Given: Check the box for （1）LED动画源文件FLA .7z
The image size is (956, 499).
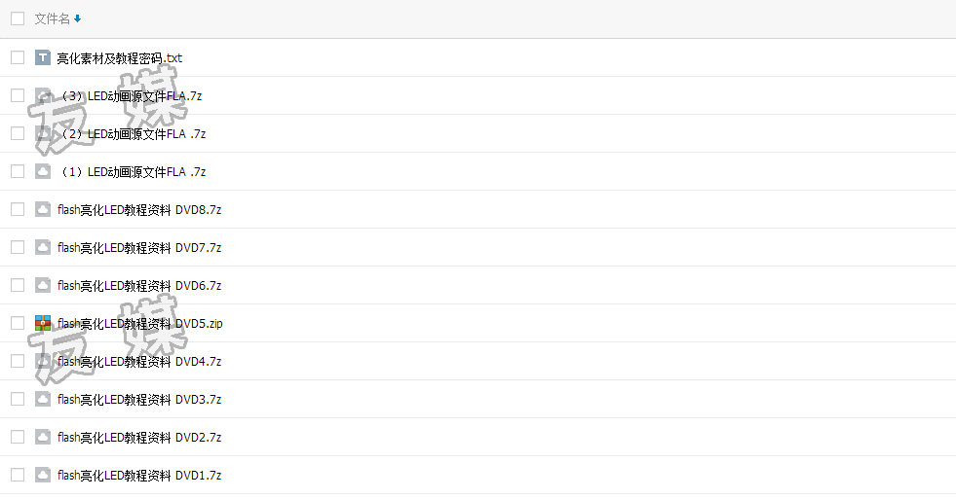Looking at the screenshot, I should click(x=18, y=171).
